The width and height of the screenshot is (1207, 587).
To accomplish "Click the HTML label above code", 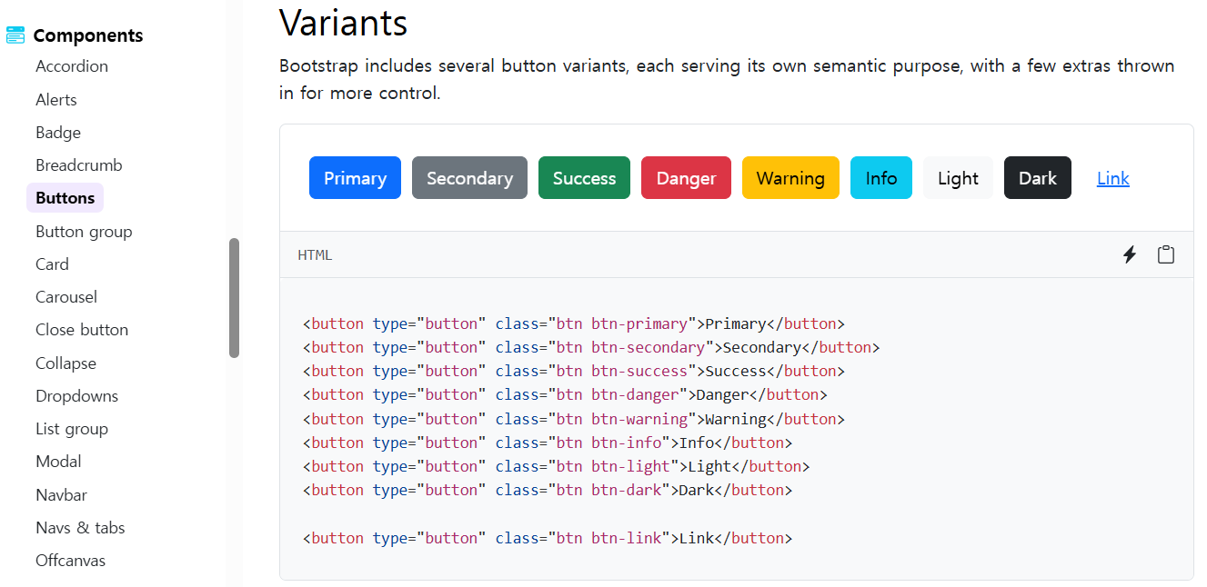I will pyautogui.click(x=315, y=255).
